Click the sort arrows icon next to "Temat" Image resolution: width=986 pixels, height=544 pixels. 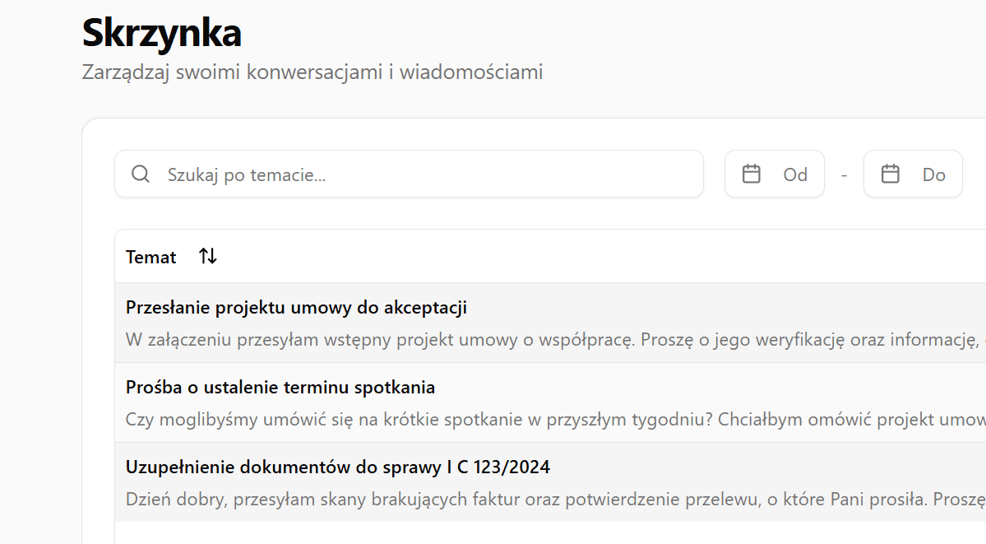(x=206, y=256)
